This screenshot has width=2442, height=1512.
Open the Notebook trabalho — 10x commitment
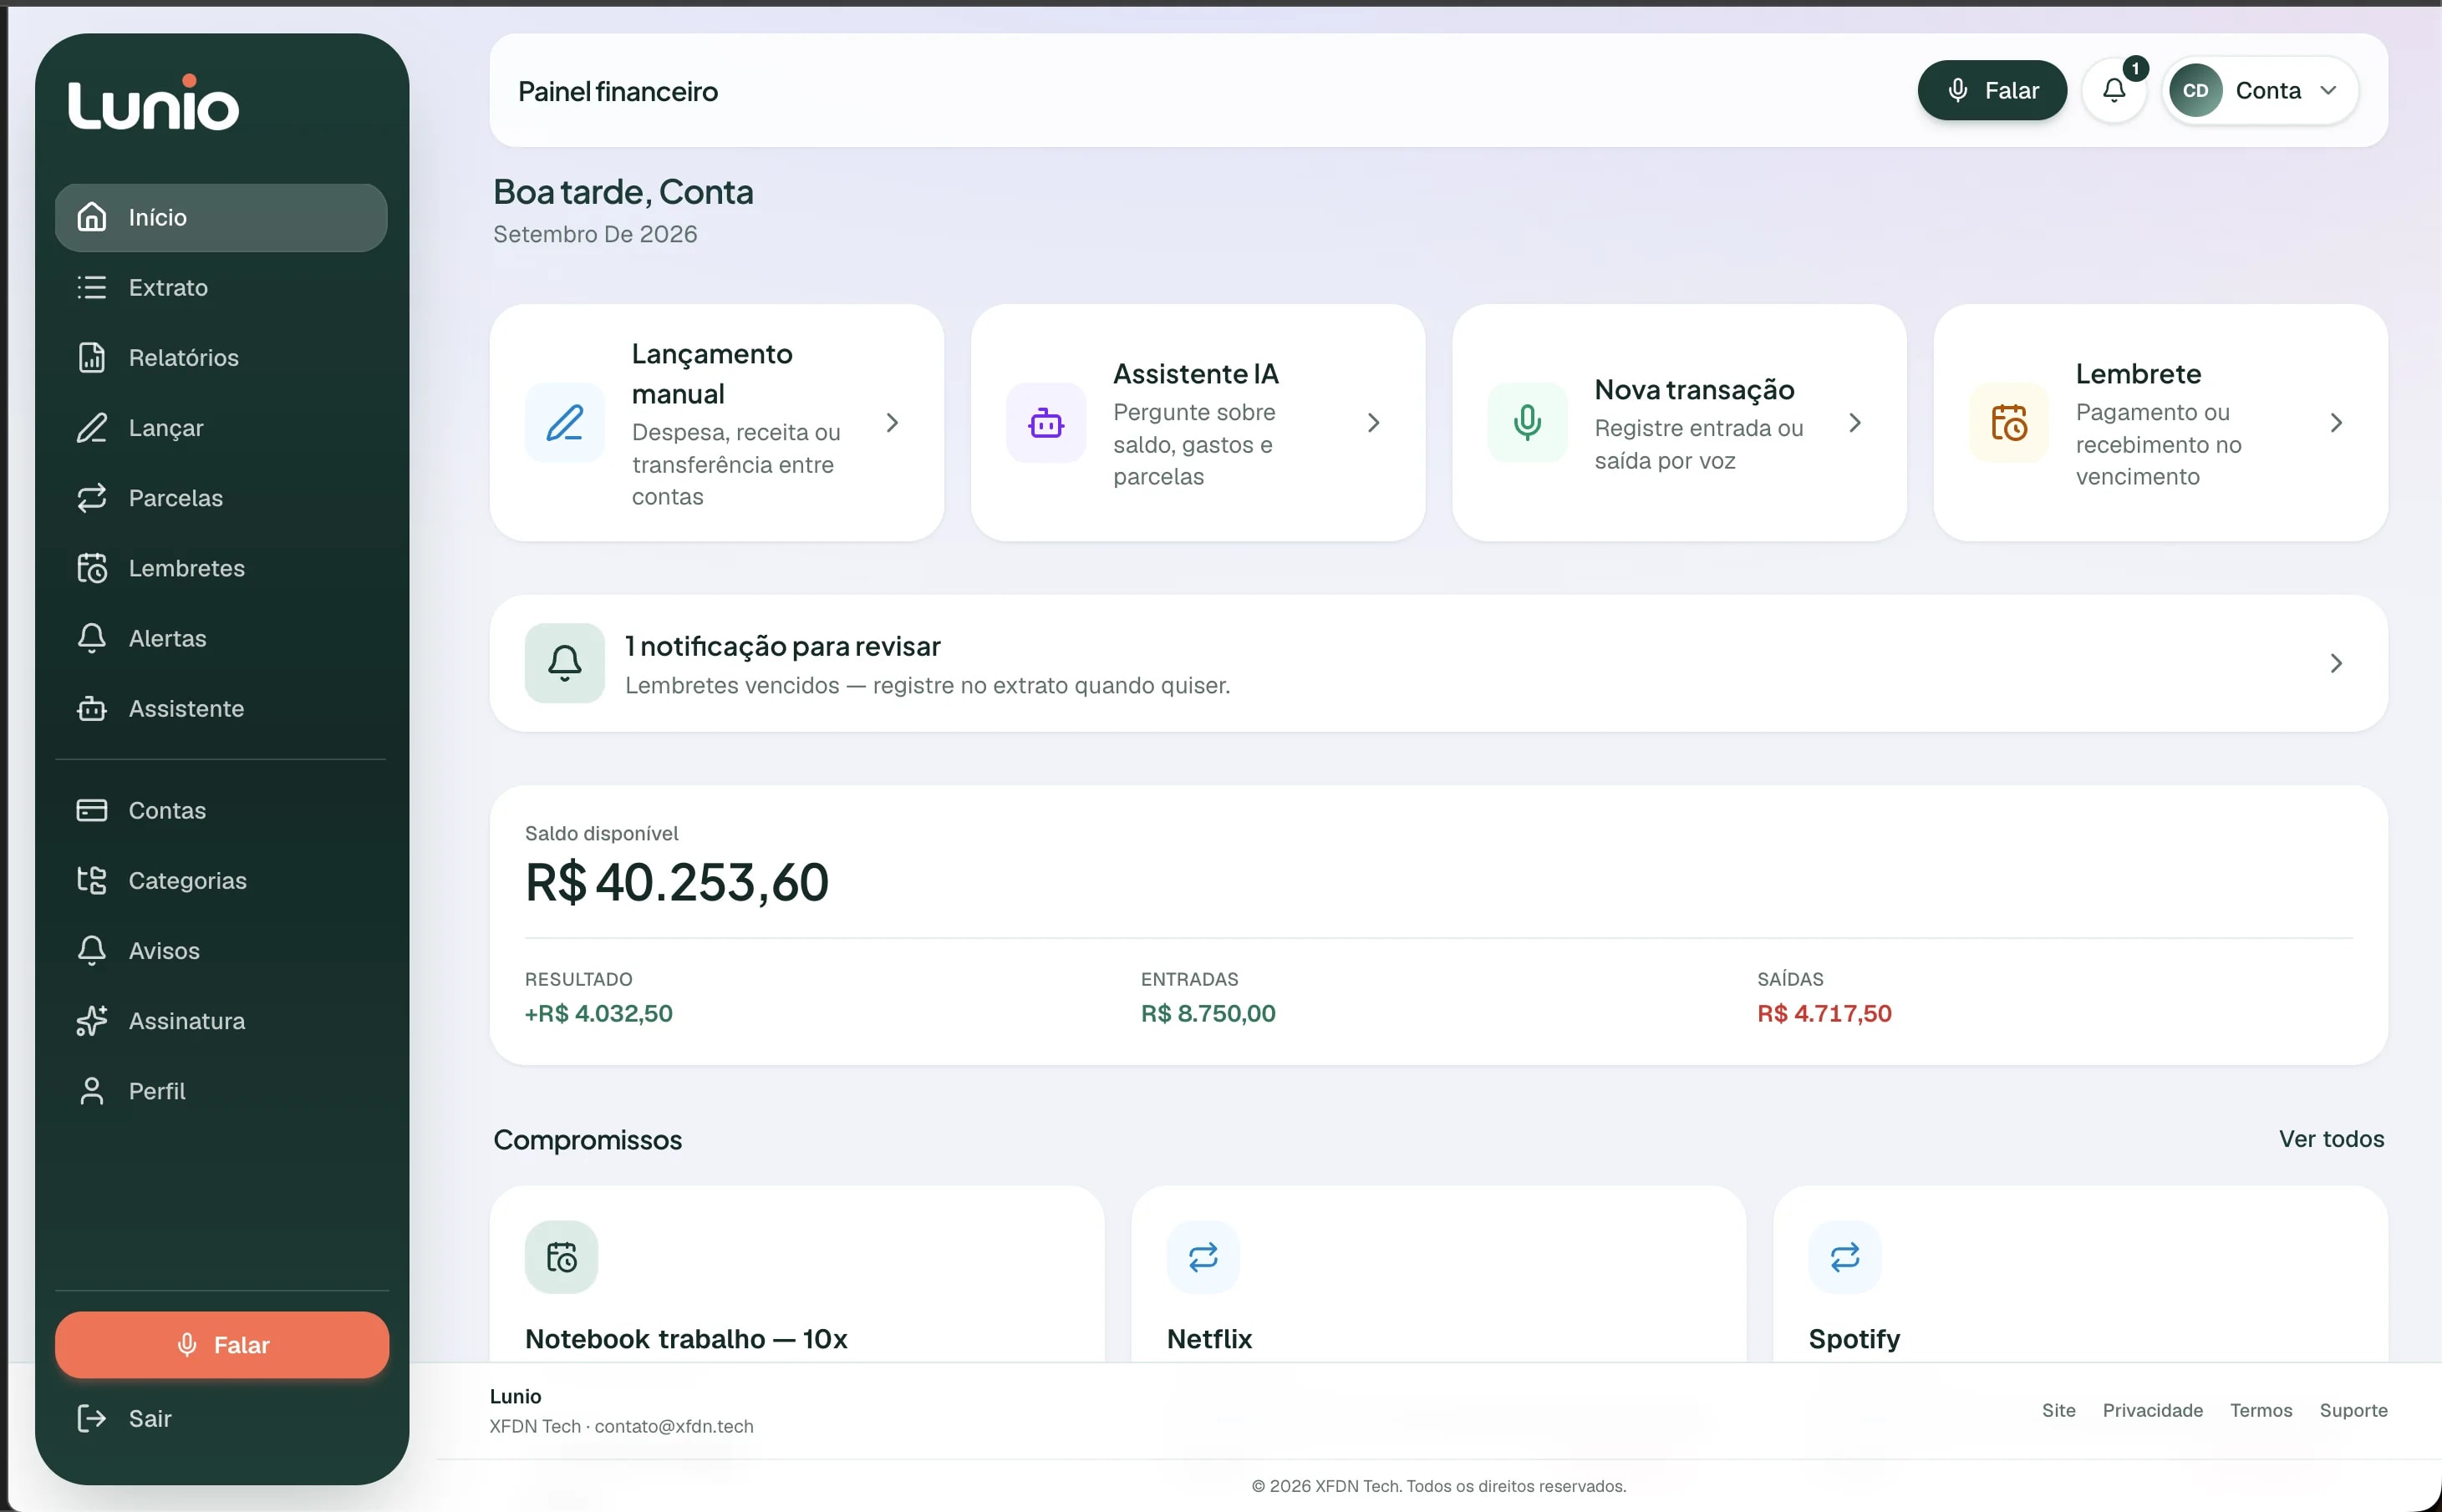point(797,1274)
